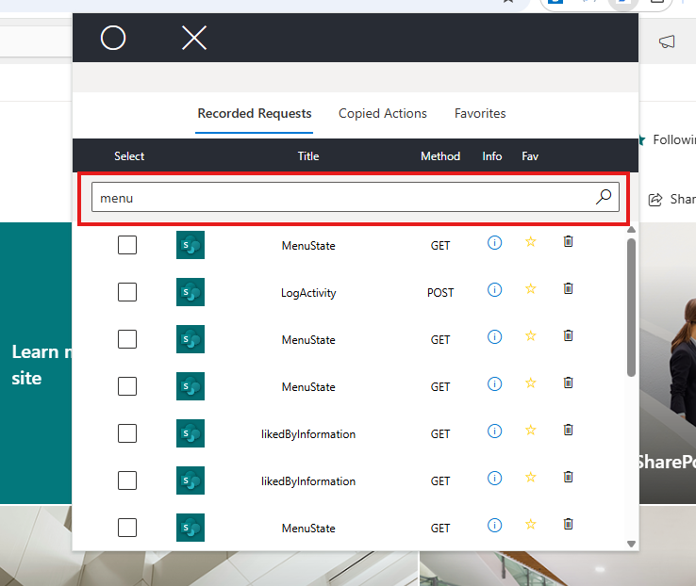696x586 pixels.
Task: Switch to the Copied Actions tab
Action: coord(383,113)
